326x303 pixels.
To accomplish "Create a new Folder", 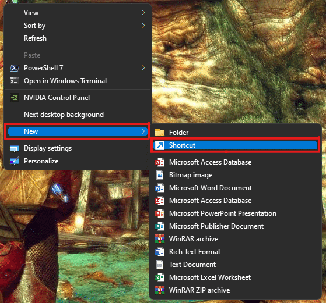I will coord(236,133).
